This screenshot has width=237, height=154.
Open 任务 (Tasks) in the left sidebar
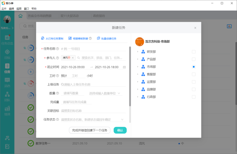7,68
